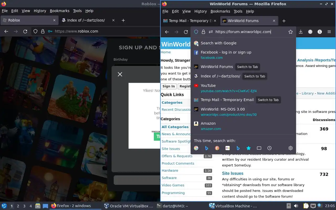The width and height of the screenshot is (336, 210).
Task: Switch to the Roblox tab
Action: click(x=29, y=20)
